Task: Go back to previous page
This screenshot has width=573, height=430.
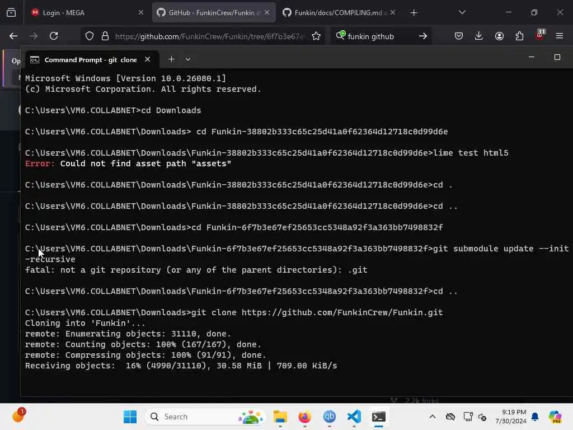Action: pos(13,36)
